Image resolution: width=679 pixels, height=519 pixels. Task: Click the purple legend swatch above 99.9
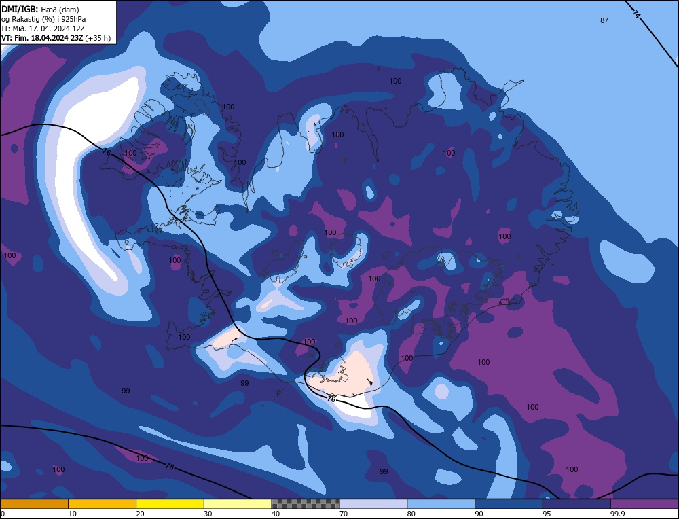[644, 503]
